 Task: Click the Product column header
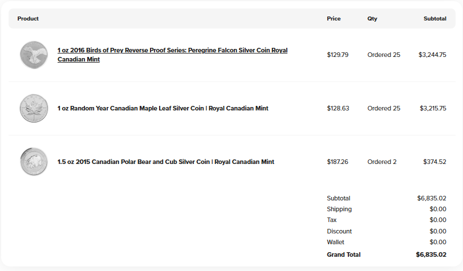(28, 19)
